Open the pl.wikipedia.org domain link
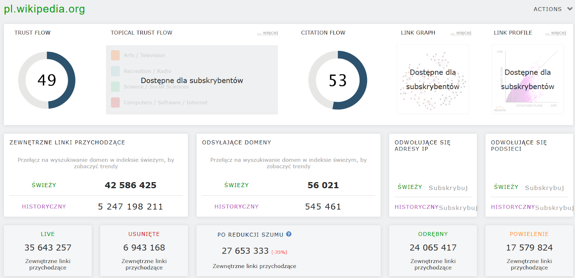 pos(45,9)
